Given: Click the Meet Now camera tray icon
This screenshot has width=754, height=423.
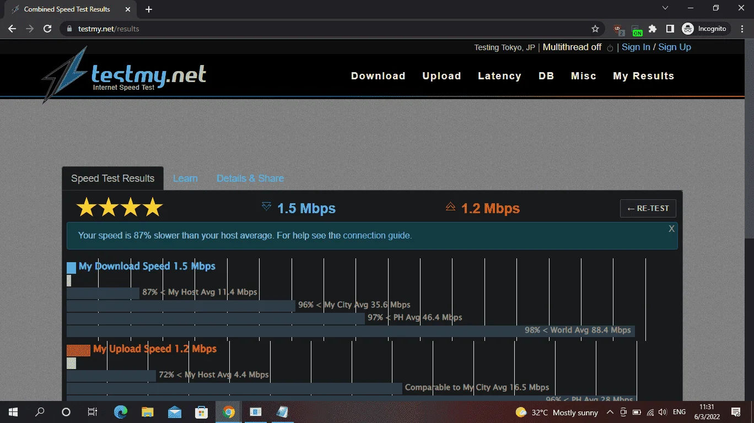Looking at the screenshot, I should click(x=623, y=412).
